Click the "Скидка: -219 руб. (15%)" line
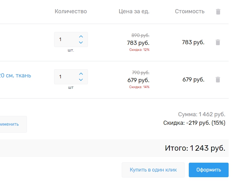 (x=194, y=123)
